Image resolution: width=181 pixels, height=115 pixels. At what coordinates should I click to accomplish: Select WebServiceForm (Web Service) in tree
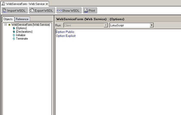tap(31, 25)
